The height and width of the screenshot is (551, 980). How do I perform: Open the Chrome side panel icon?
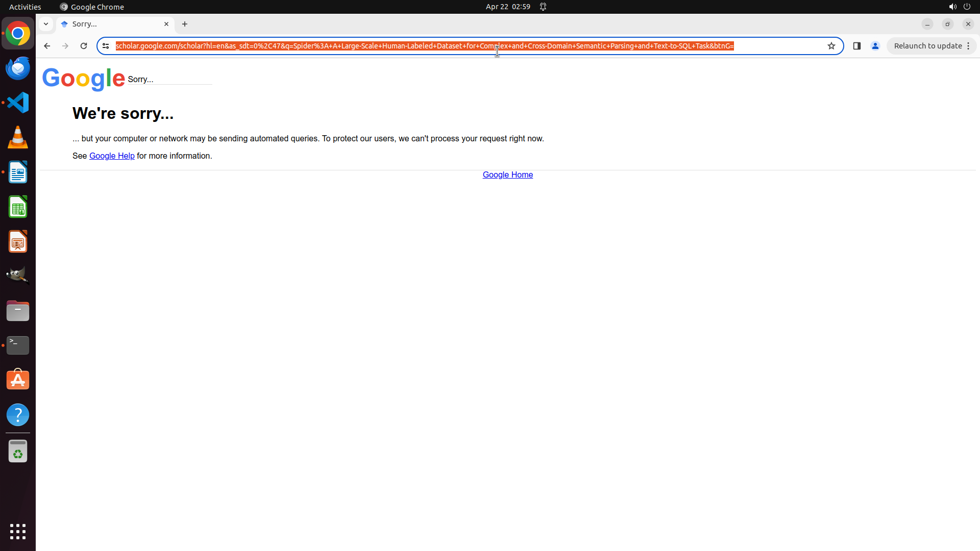point(856,46)
